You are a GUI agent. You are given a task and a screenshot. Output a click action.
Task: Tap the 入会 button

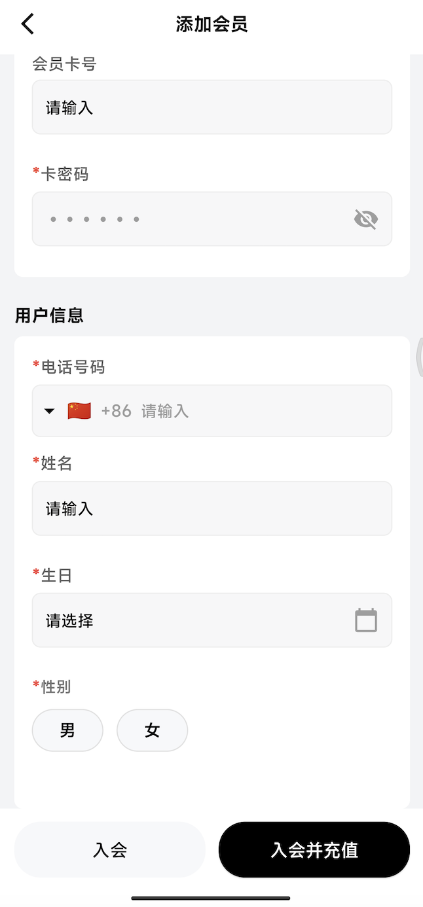[110, 849]
